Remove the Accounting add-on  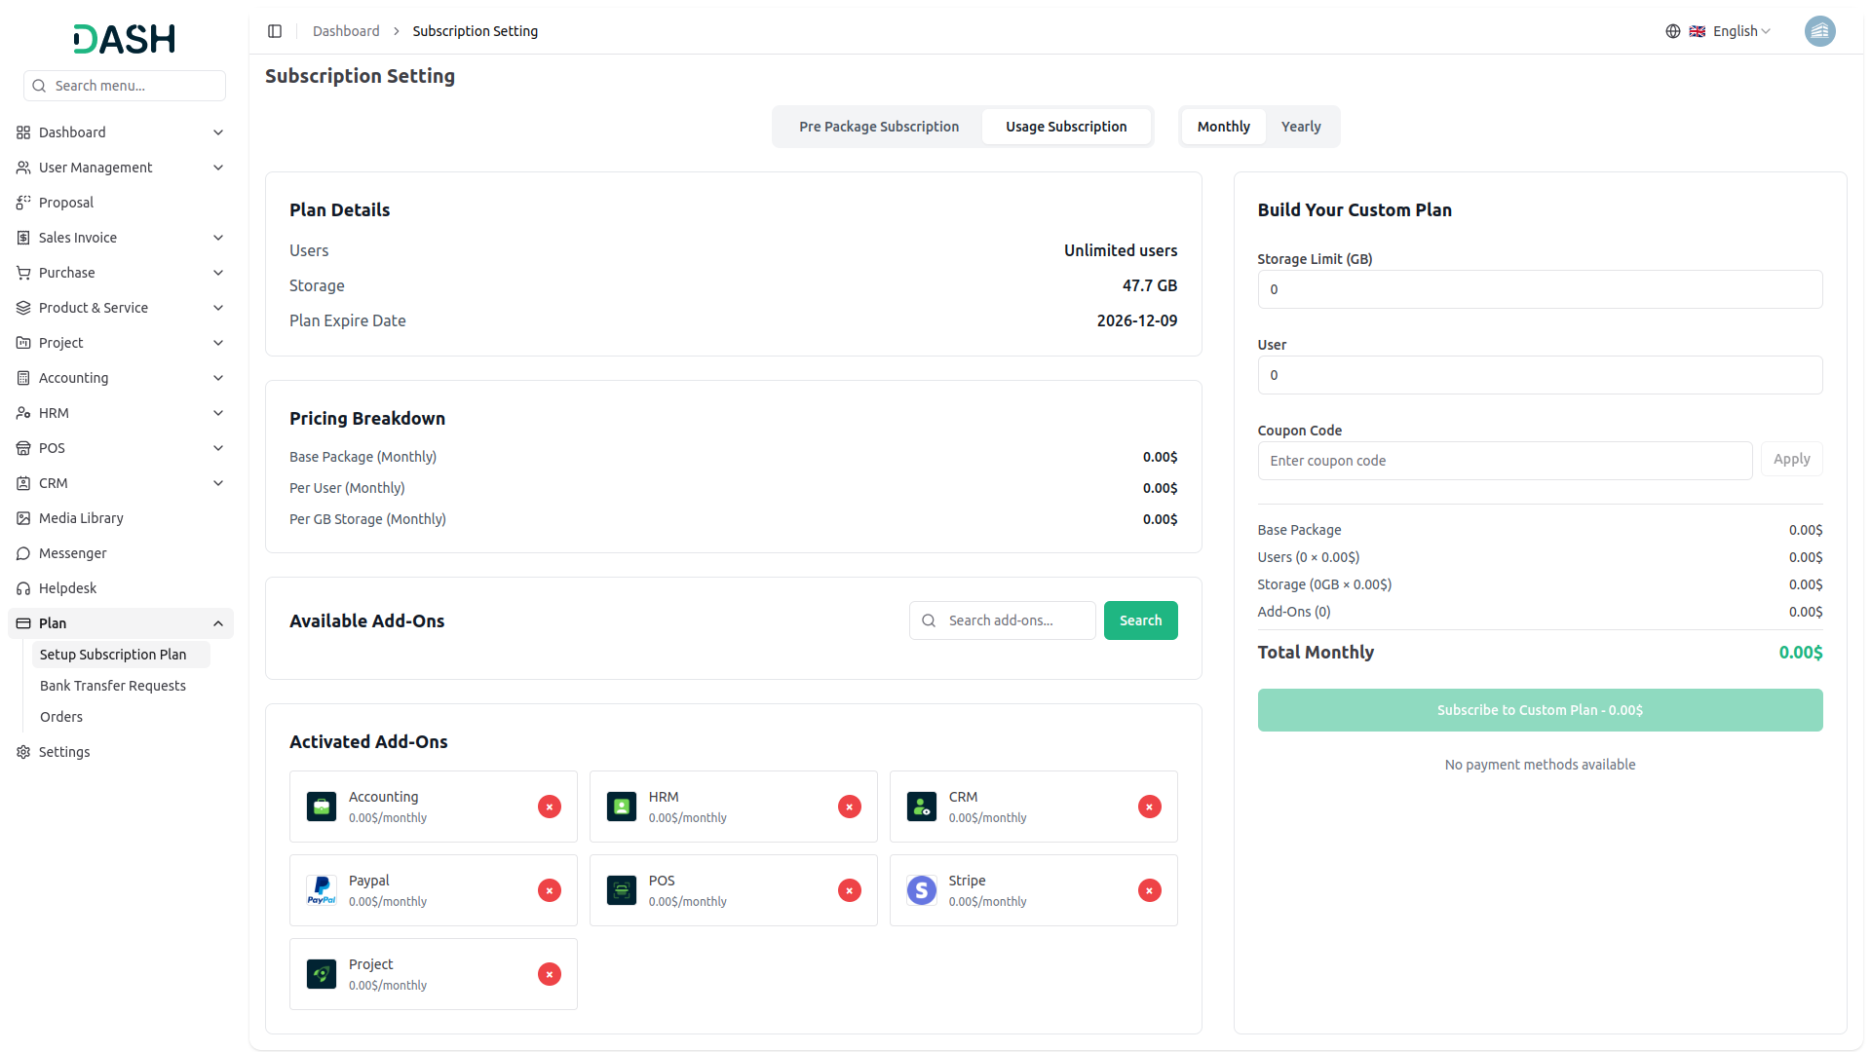(x=550, y=807)
